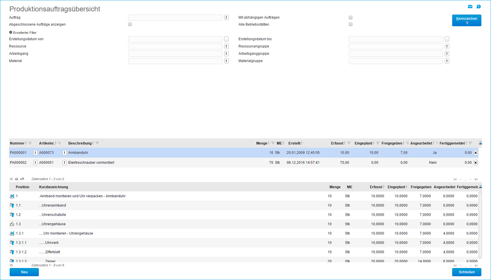The image size is (491, 280).
Task: Click the .......Zifferblatt row name
Action: [50, 252]
